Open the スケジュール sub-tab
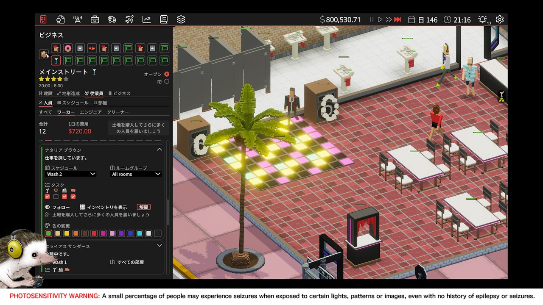Screen dimensions: 543x305 (x=73, y=103)
